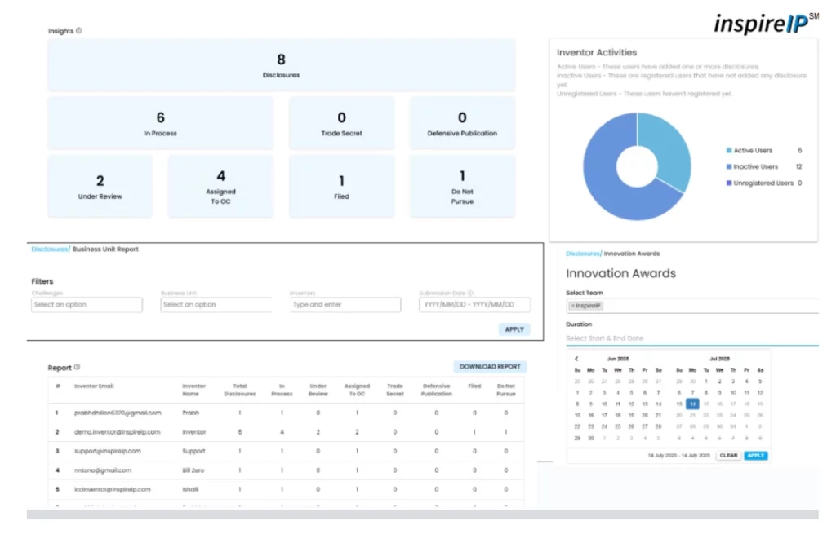Click the Submission Date info icon
The height and width of the screenshot is (543, 836).
tap(470, 293)
